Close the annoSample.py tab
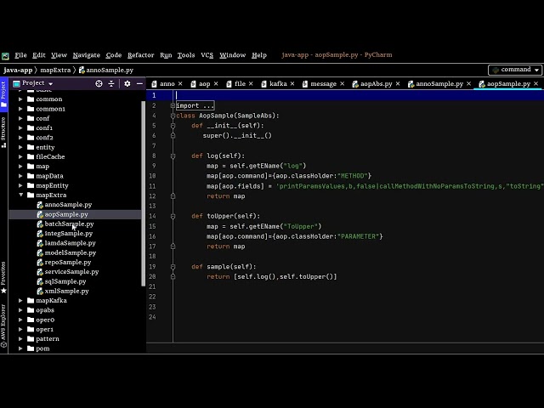The height and width of the screenshot is (408, 544). point(468,83)
